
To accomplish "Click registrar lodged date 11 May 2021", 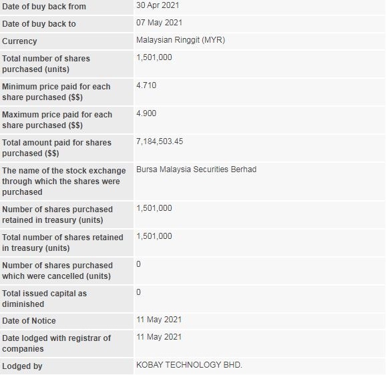I will pyautogui.click(x=159, y=337).
